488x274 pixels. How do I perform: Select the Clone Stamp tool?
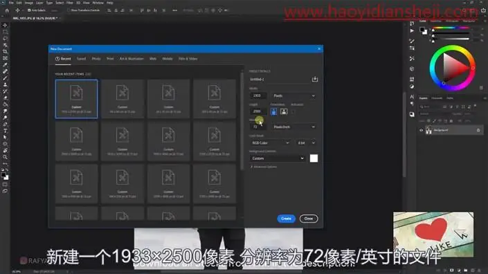(5, 84)
